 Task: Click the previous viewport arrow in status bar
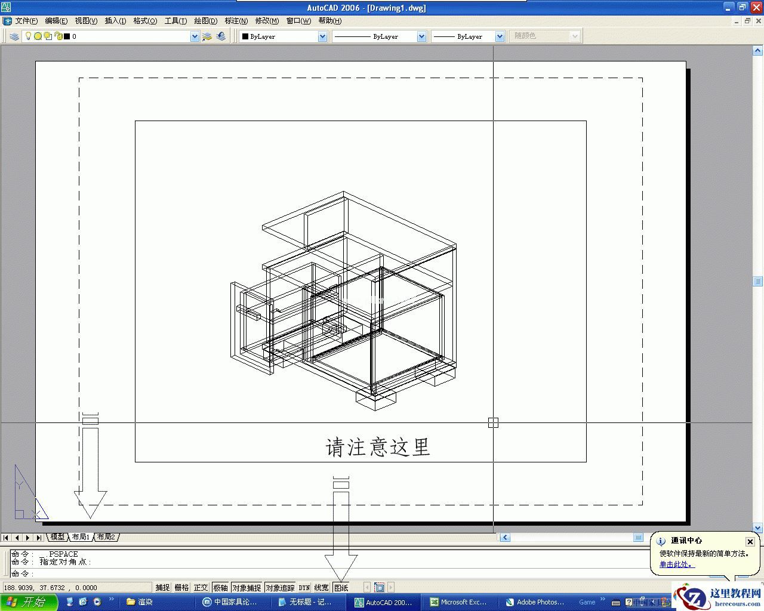(367, 588)
